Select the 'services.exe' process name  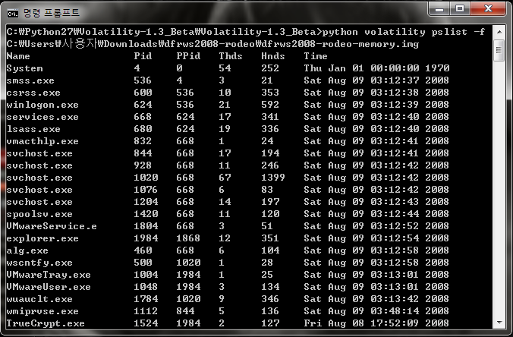click(42, 117)
